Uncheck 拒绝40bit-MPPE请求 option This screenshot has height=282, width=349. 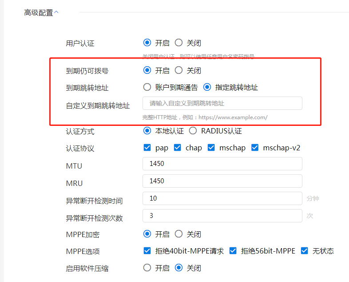(147, 251)
